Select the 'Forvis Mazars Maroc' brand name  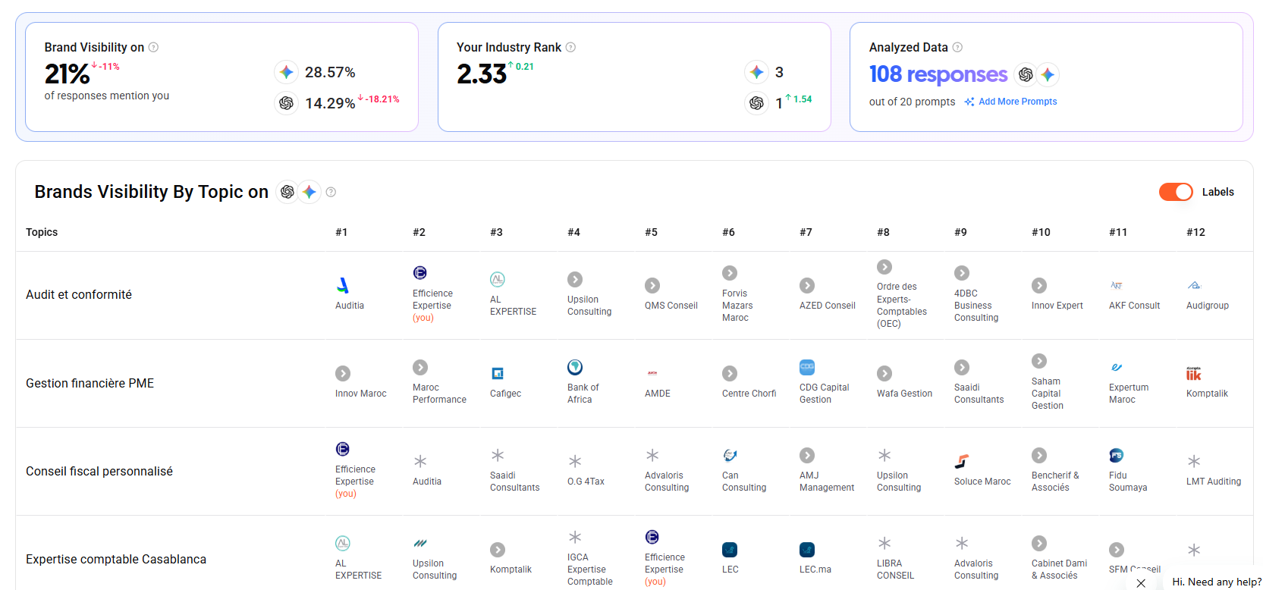tap(737, 306)
